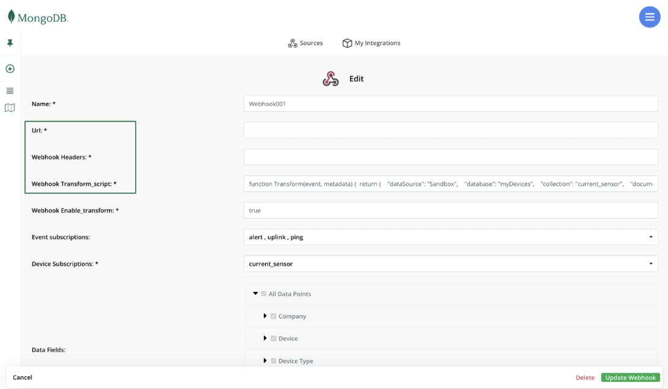Toggle the Company checkbox
This screenshot has width=668, height=389.
click(274, 316)
